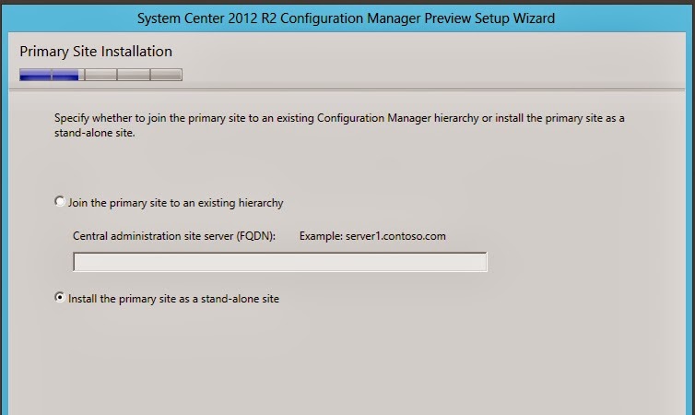The image size is (695, 415).
Task: Click the "Primary Site Installation" heading
Action: pos(96,52)
